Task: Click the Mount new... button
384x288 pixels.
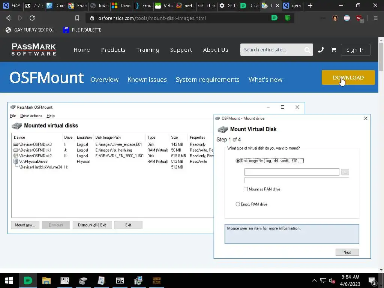Action: pos(25,225)
